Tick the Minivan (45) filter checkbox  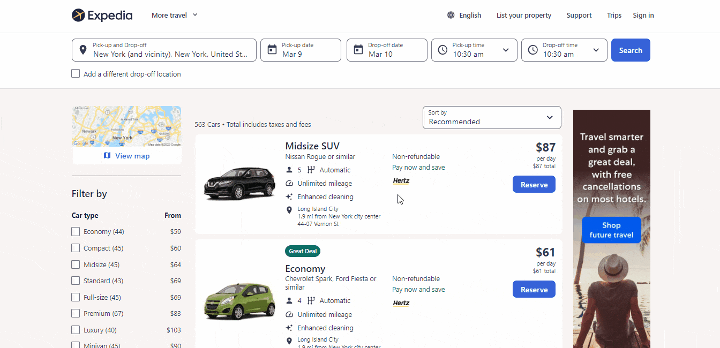pos(76,345)
